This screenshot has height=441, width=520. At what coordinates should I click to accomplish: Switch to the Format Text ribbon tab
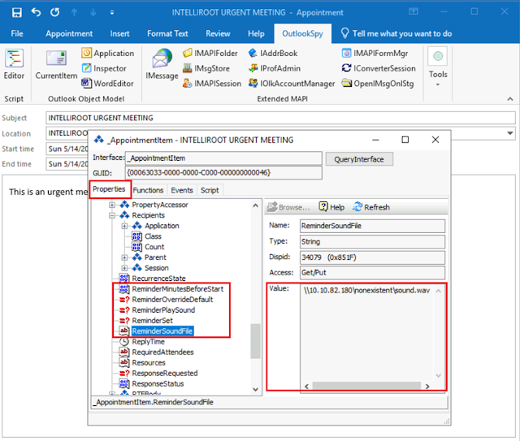point(167,33)
